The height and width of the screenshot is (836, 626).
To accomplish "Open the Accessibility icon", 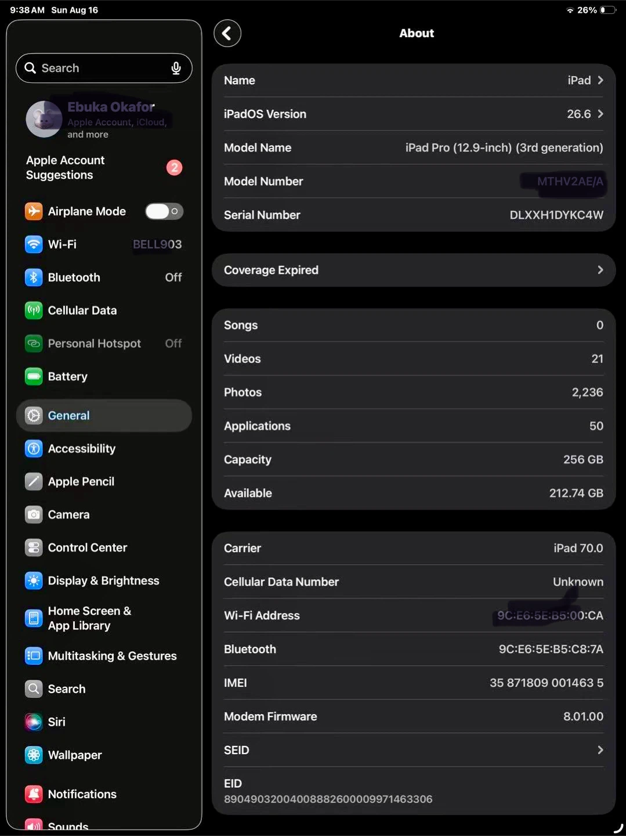I will coord(34,449).
